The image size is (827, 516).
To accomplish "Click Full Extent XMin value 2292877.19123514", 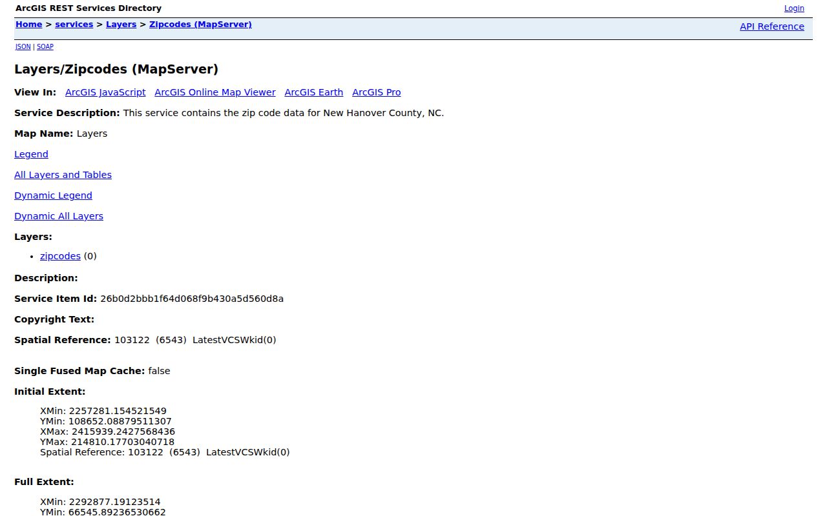I will (x=114, y=502).
